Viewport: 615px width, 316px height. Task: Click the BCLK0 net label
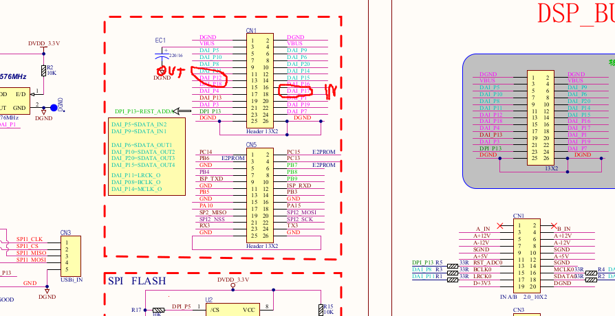(x=482, y=269)
